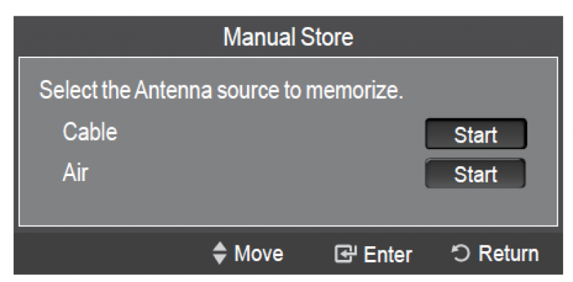Click the Move label in footer
The height and width of the screenshot is (282, 573).
click(259, 253)
